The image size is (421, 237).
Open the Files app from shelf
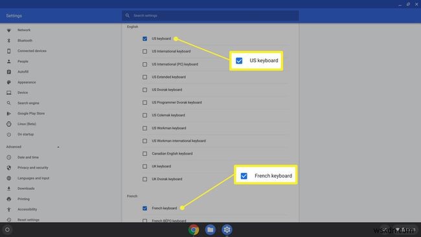tap(210, 230)
